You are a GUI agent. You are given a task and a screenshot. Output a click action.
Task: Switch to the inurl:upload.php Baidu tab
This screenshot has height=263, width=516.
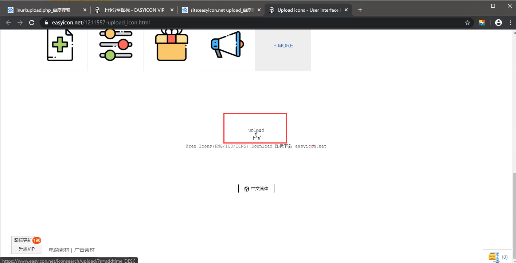point(47,10)
